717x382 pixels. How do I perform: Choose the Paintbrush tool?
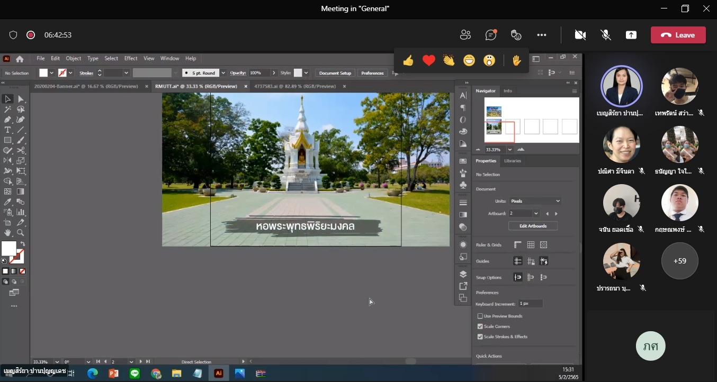click(x=21, y=140)
